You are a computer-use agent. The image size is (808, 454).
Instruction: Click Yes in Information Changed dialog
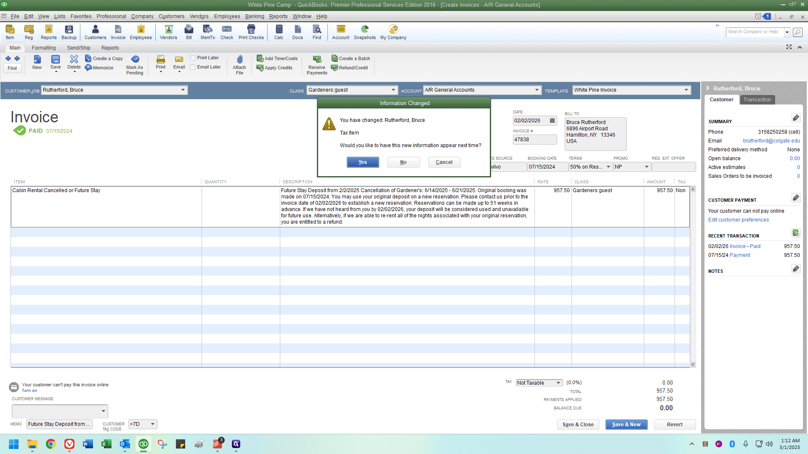363,162
